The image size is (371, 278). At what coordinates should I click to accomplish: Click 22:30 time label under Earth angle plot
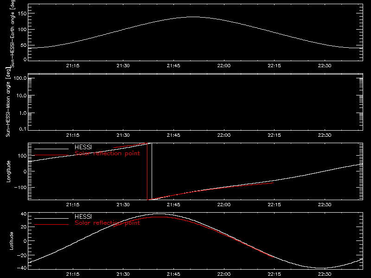click(325, 65)
